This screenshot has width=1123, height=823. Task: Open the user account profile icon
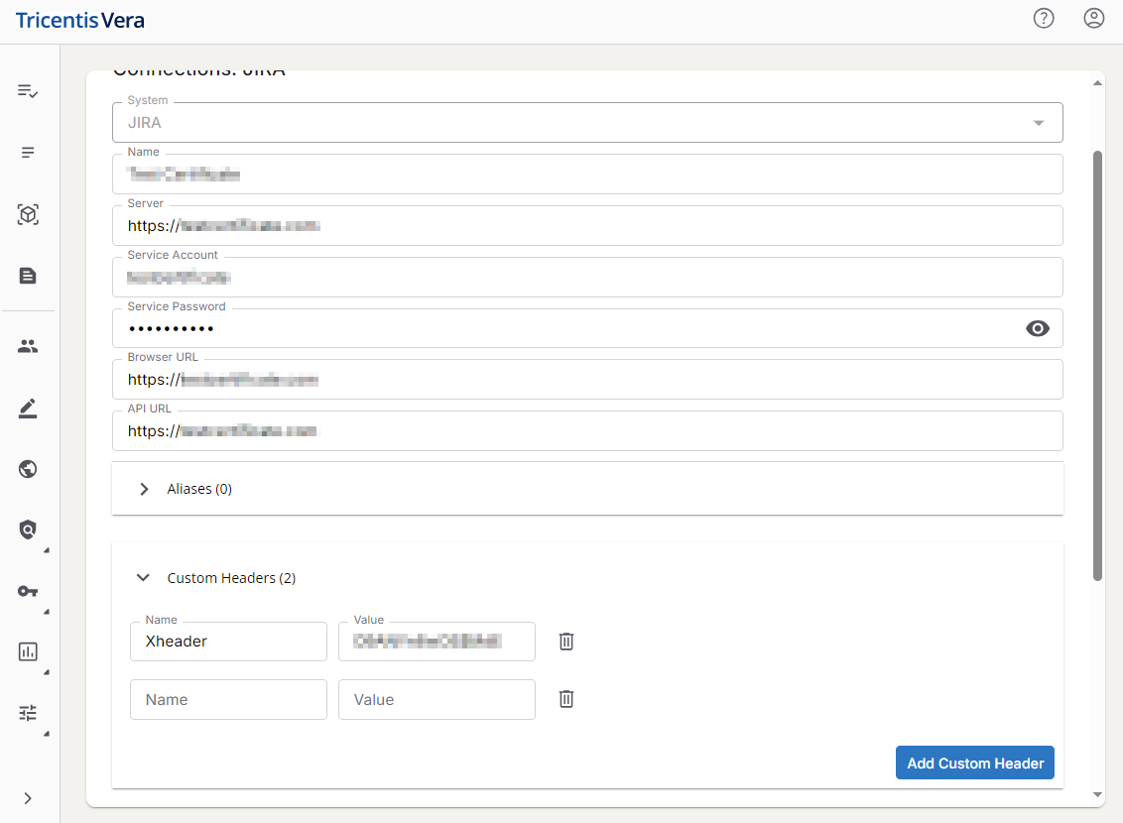pyautogui.click(x=1093, y=19)
